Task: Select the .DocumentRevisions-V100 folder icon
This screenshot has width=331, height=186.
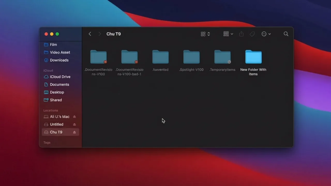Action: [x=98, y=57]
